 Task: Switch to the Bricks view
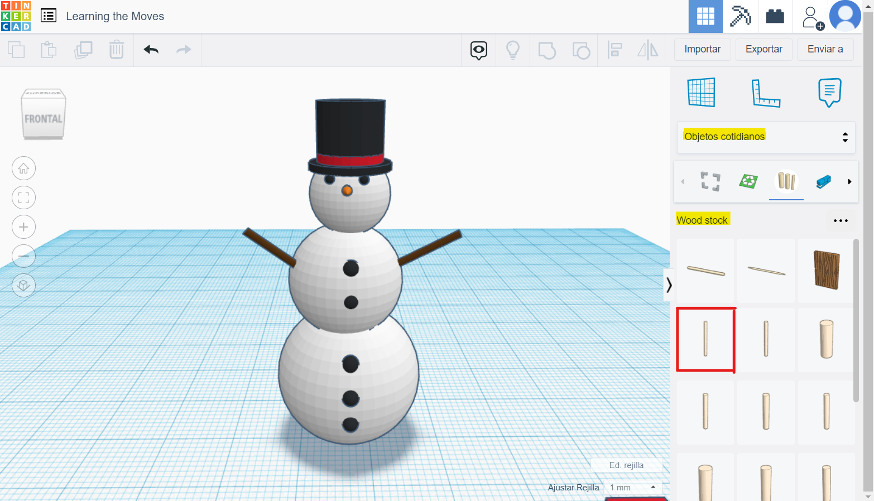click(775, 16)
